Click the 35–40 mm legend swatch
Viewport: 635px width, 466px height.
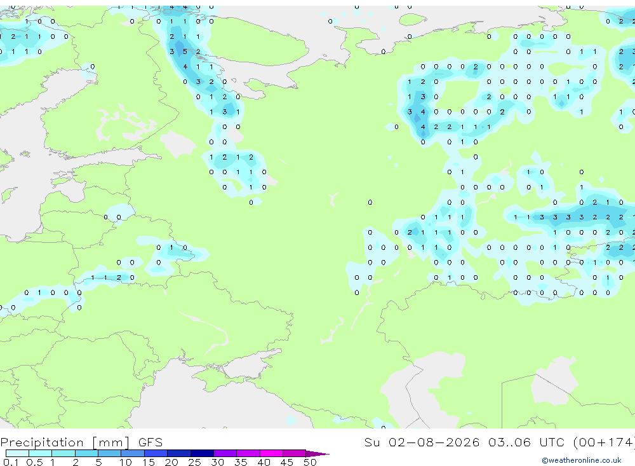248,453
